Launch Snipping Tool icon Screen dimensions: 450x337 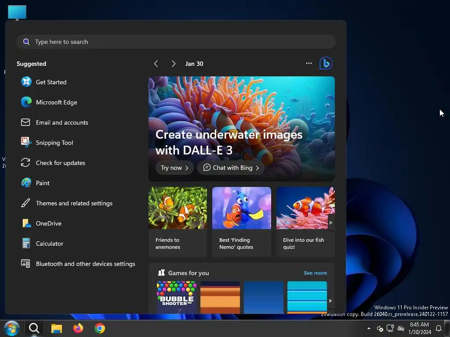click(26, 143)
